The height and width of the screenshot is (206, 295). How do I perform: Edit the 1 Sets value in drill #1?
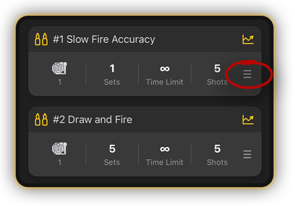112,69
